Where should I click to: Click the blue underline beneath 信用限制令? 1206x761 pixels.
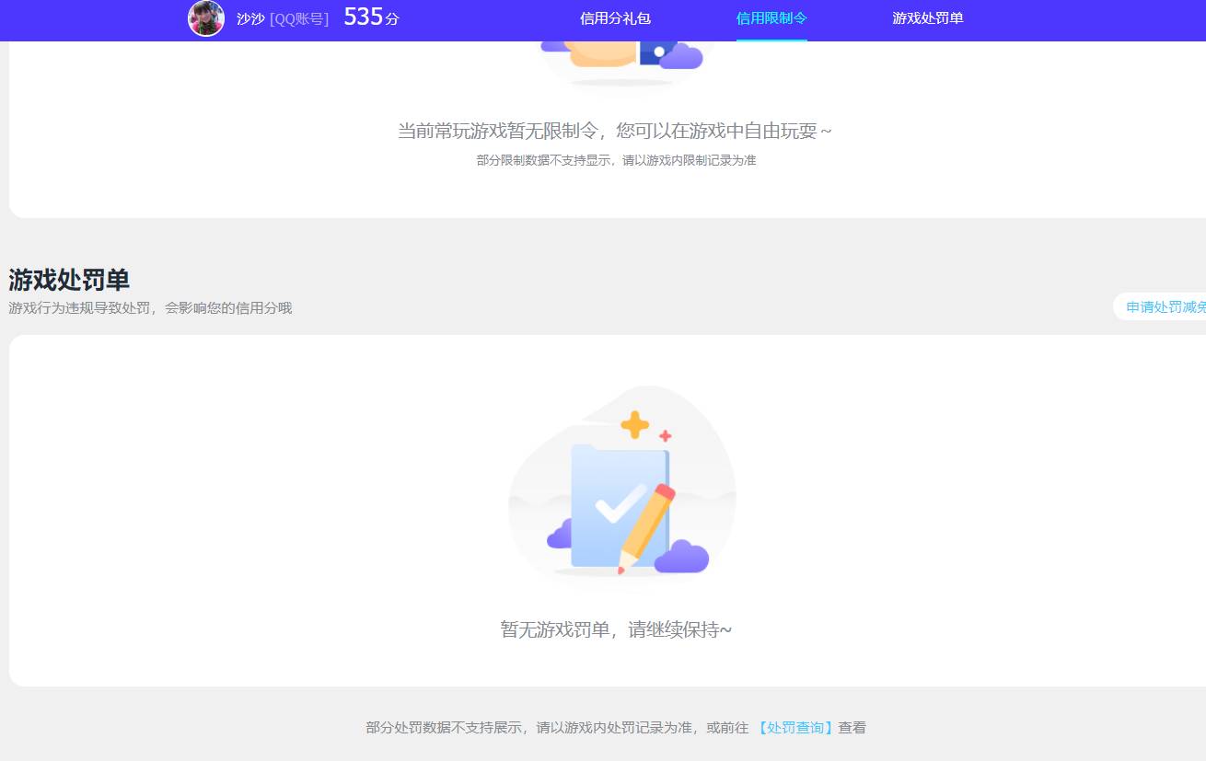(x=771, y=40)
